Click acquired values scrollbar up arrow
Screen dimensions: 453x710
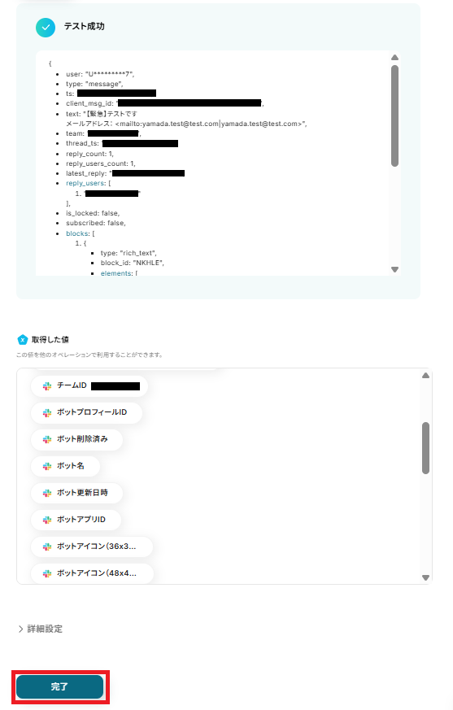click(425, 376)
